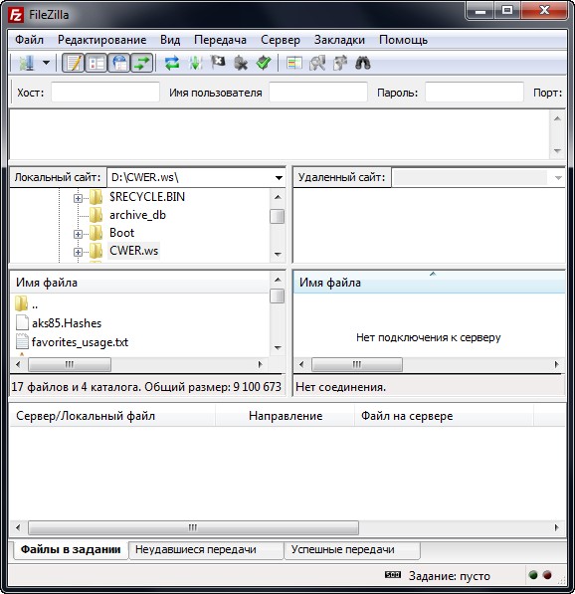Focus the Имя пользователя input field
Screen dimensions: 575x594
[318, 93]
